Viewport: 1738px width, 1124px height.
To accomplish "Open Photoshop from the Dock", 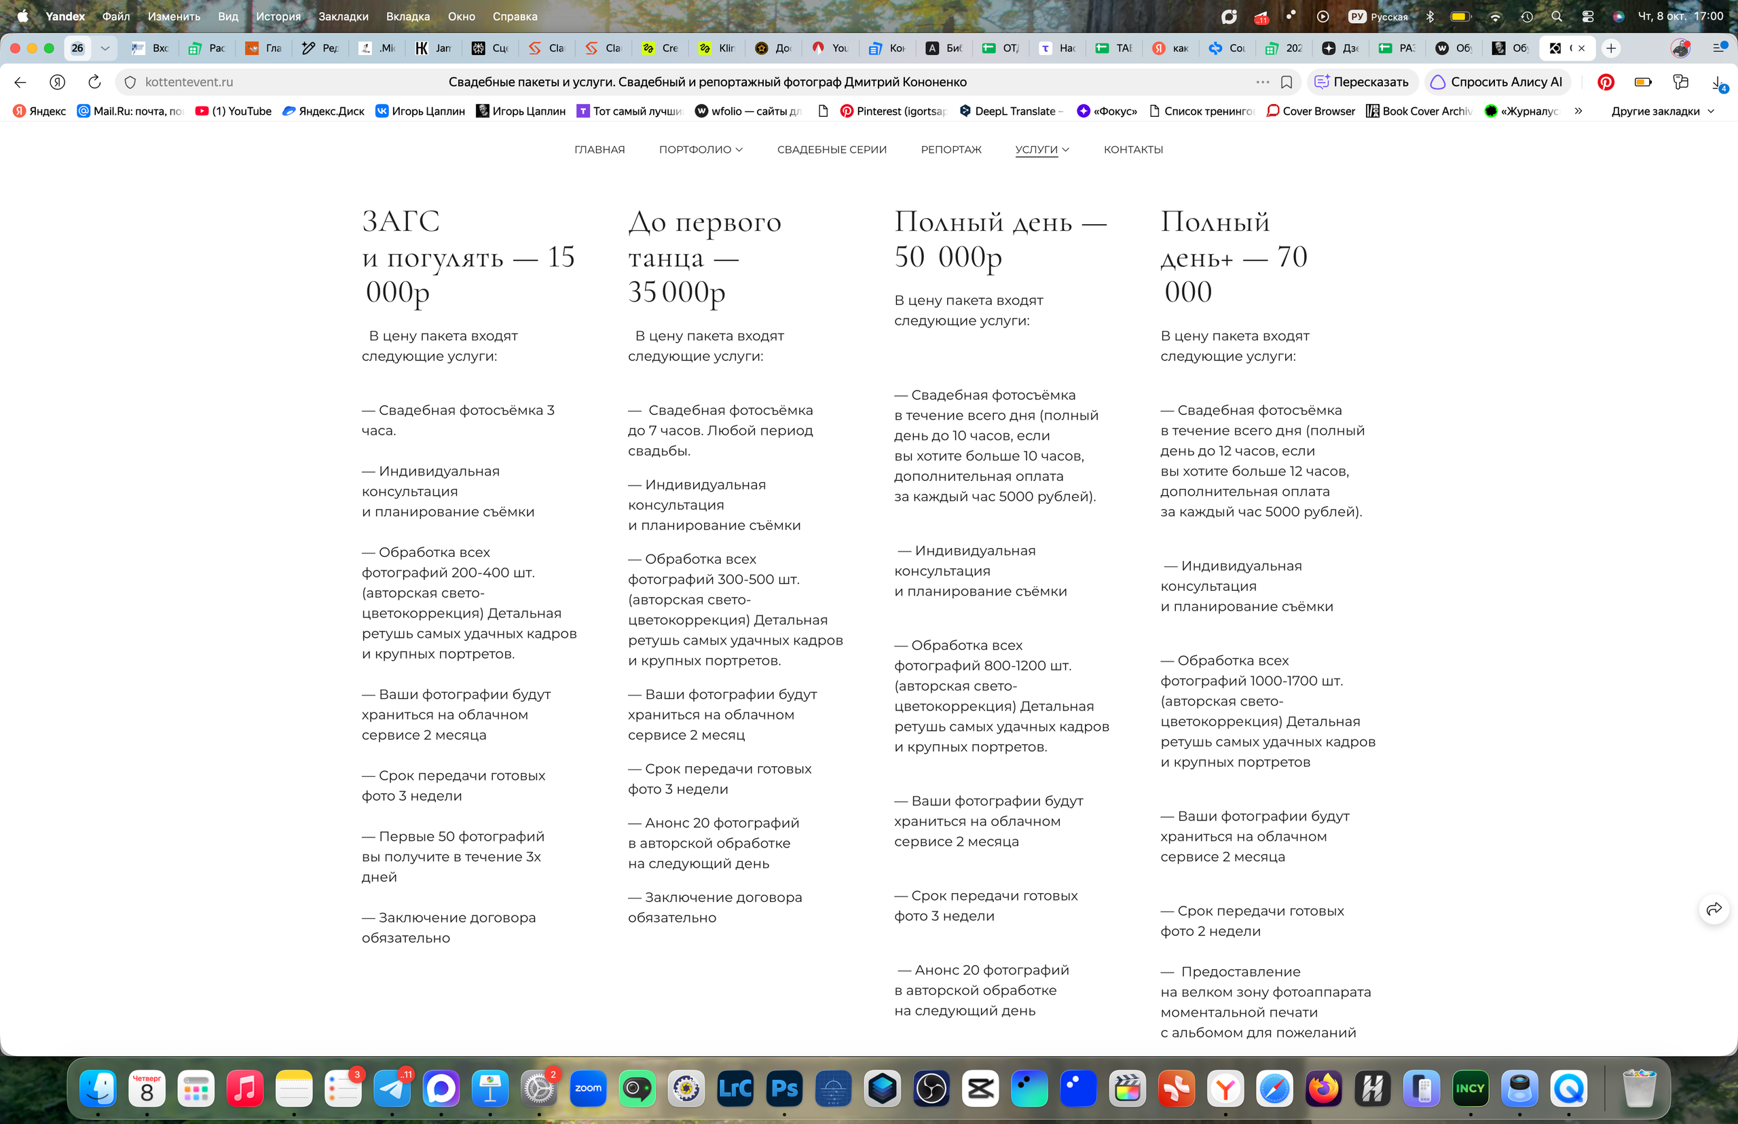I will click(784, 1088).
